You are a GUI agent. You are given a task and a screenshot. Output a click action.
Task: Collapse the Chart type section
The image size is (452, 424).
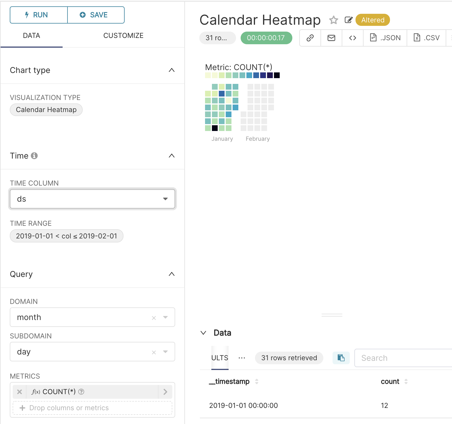(172, 70)
